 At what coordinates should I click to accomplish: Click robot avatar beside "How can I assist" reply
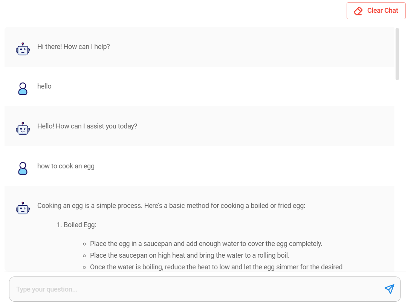(23, 128)
